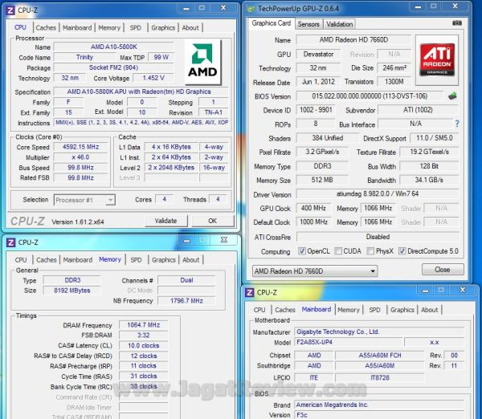Screen dimensions: 482x419
Task: Switch to the Validation tab in GPU-Z
Action: point(339,24)
